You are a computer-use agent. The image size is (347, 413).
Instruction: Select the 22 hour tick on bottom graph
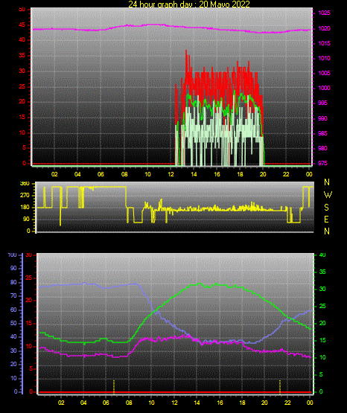287,403
